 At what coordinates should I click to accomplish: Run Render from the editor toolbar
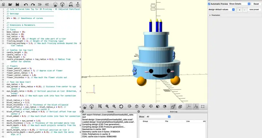point(62,4)
